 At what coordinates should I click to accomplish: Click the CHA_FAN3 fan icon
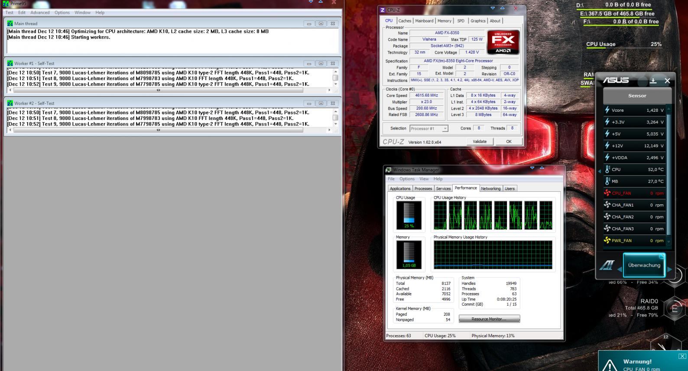tap(607, 229)
